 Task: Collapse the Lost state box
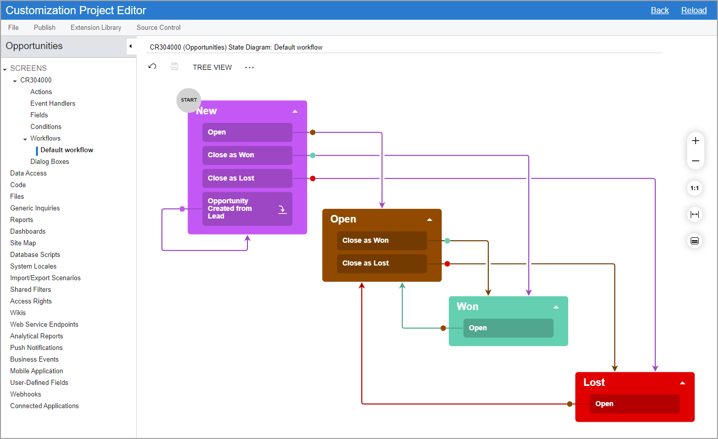coord(683,383)
